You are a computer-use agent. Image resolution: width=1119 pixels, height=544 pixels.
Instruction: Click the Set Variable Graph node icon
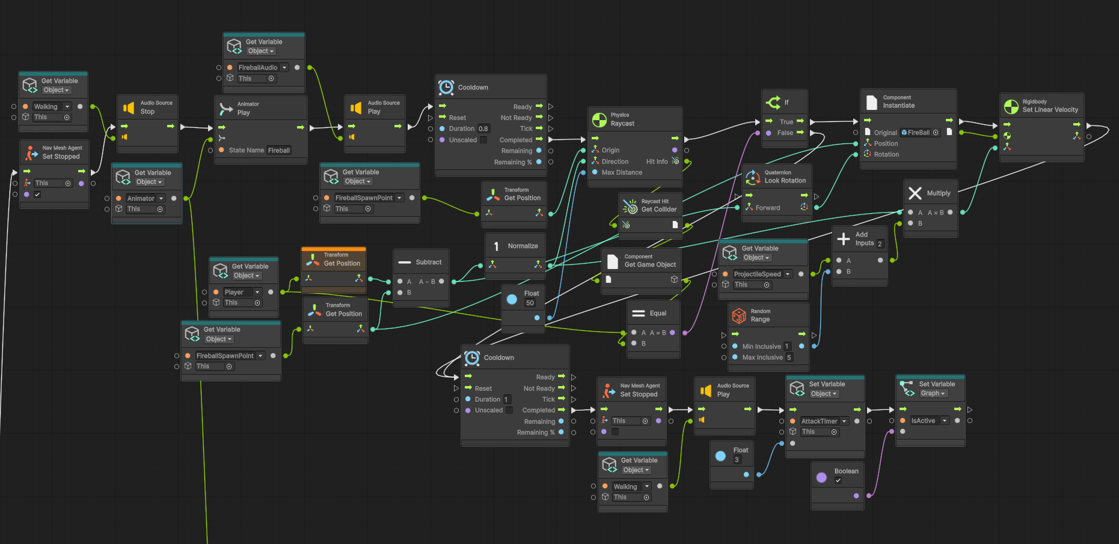click(x=906, y=388)
